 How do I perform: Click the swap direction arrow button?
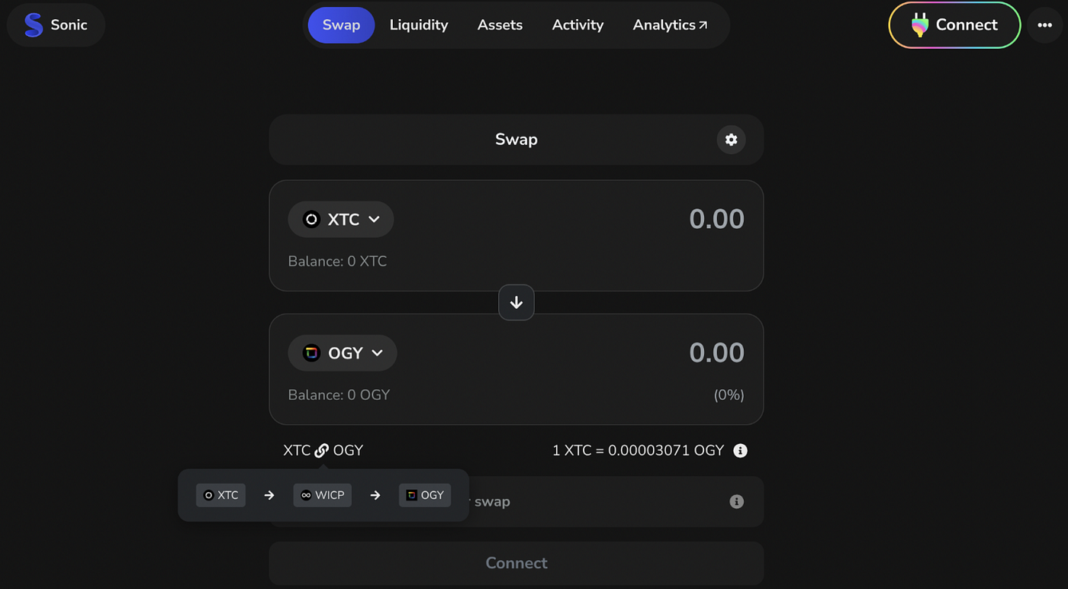coord(516,303)
